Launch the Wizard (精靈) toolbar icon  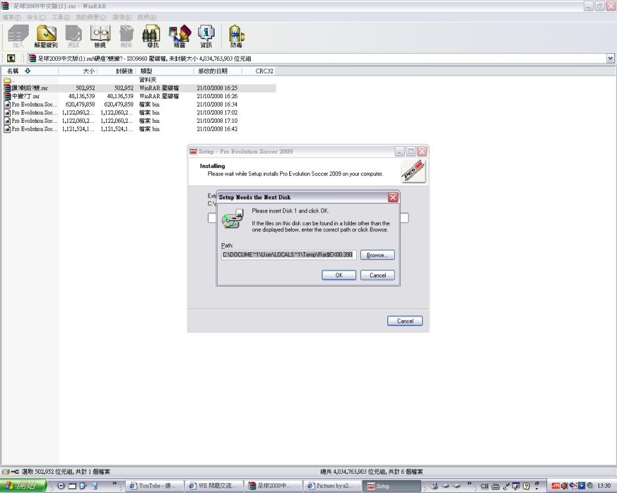[179, 36]
